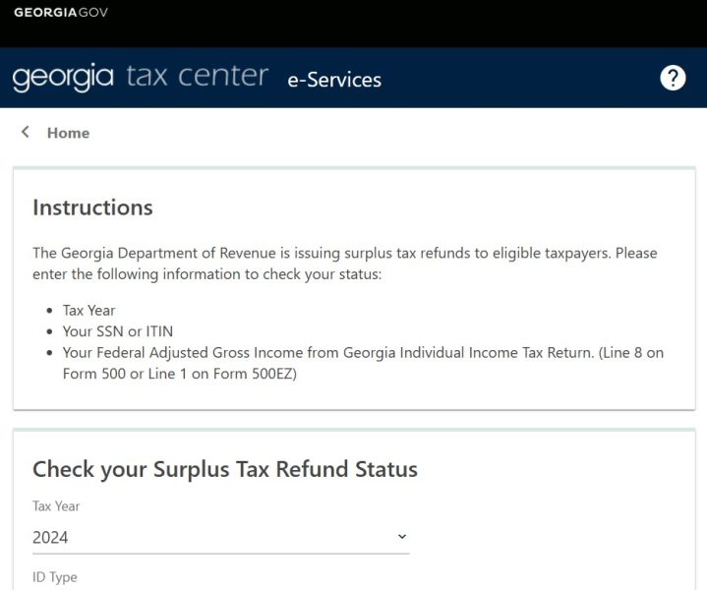Viewport: 707px width, 590px height.
Task: Click the Instructions heading
Action: pyautogui.click(x=92, y=207)
